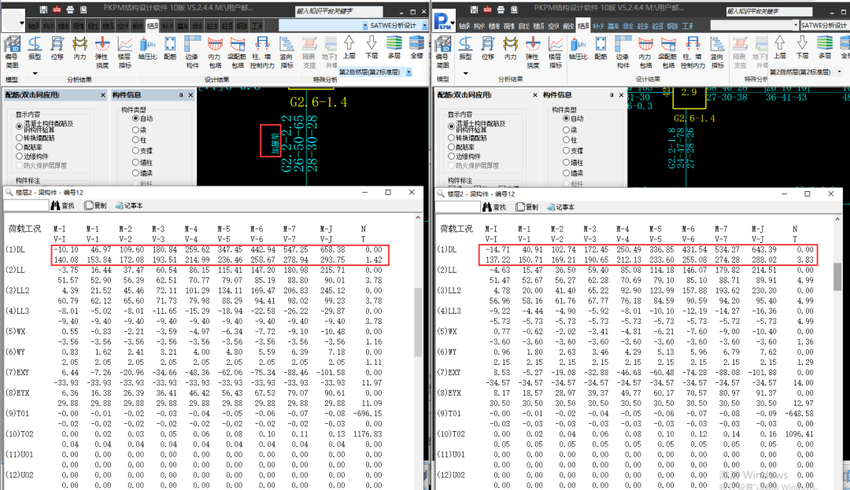The width and height of the screenshot is (850, 490).
Task: Click the 全楼 icon in left window
Action: (x=417, y=48)
